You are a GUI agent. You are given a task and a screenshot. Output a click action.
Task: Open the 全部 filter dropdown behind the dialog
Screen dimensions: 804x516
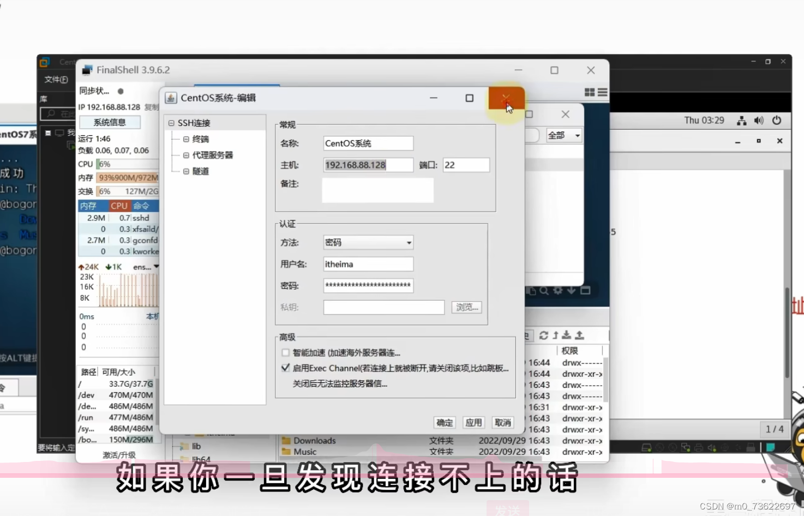(564, 135)
